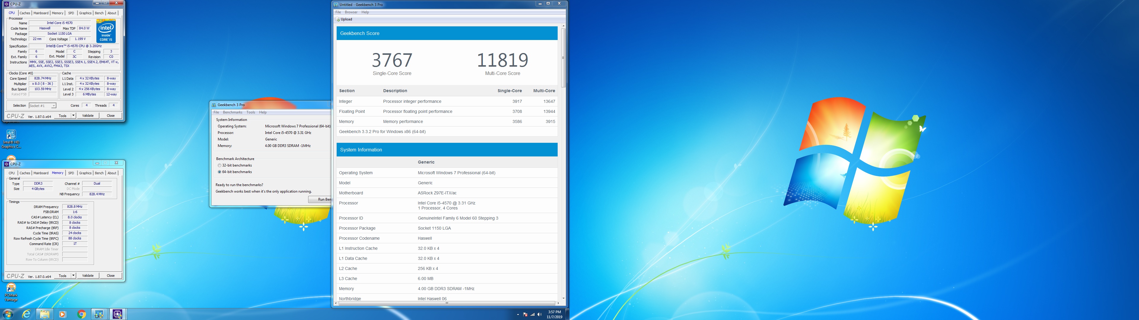The image size is (1139, 320).
Task: Open Help menu in Geekbench results window
Action: pyautogui.click(x=365, y=12)
